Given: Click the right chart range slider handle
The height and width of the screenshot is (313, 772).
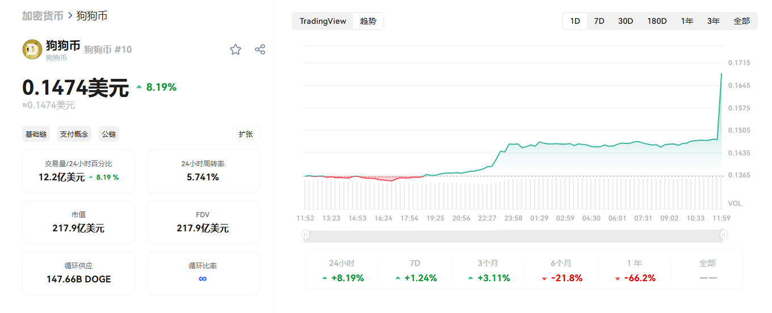Looking at the screenshot, I should [x=723, y=235].
